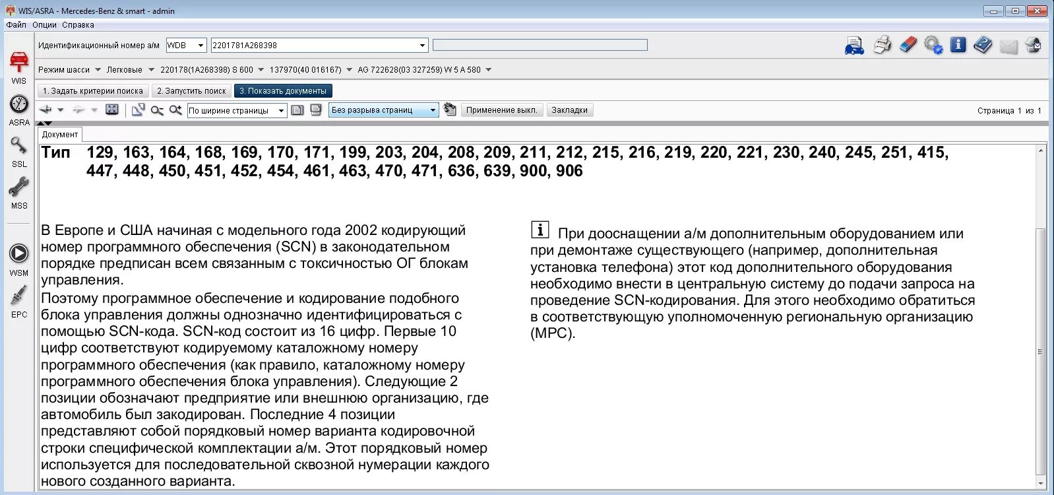Expand the 'AG 722628' transmission dropdown
Image resolution: width=1054 pixels, height=495 pixels.
[488, 69]
